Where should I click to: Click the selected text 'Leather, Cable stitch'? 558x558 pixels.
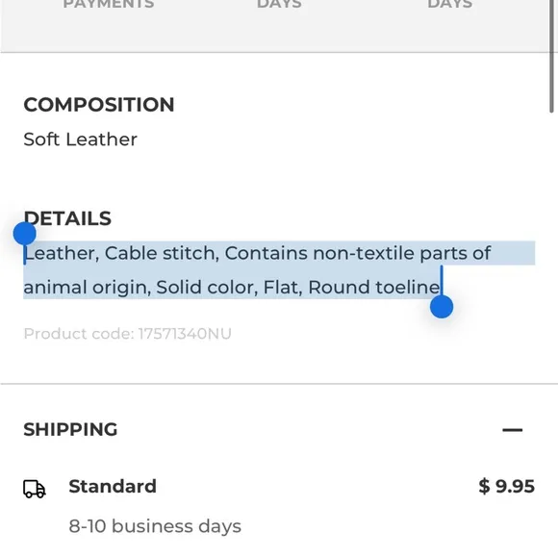click(x=121, y=253)
